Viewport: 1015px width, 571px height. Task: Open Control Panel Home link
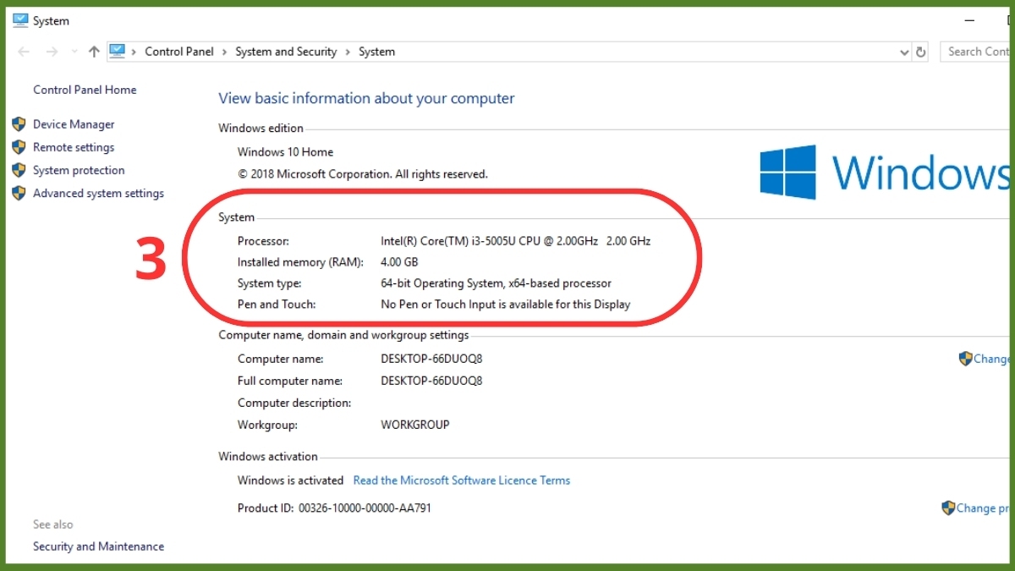coord(85,90)
